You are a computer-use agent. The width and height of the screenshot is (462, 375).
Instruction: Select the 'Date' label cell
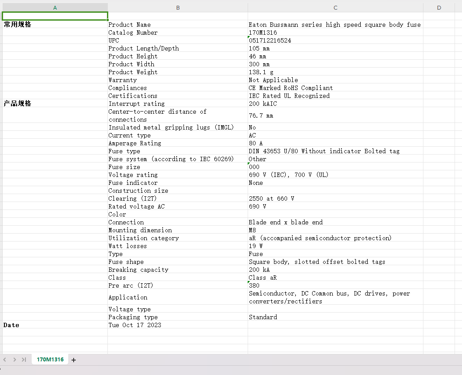click(x=55, y=325)
